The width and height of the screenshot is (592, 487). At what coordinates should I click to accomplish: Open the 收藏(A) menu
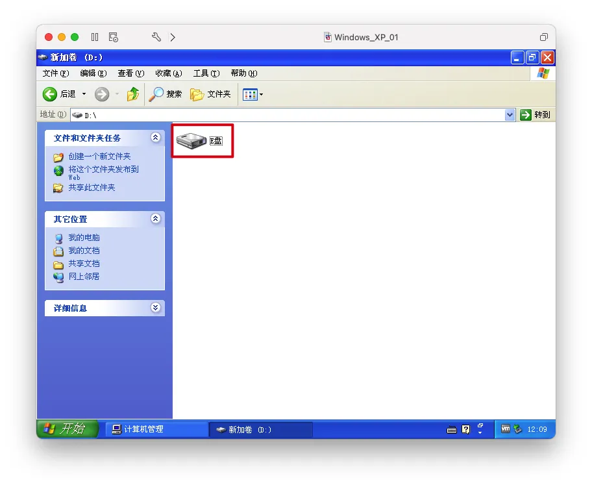(x=169, y=73)
